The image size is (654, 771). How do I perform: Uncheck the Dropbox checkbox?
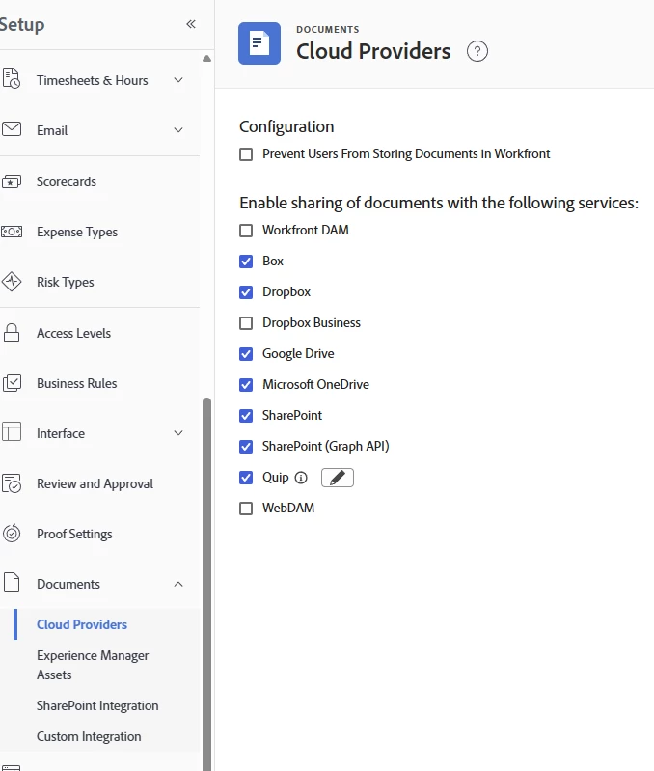point(246,292)
